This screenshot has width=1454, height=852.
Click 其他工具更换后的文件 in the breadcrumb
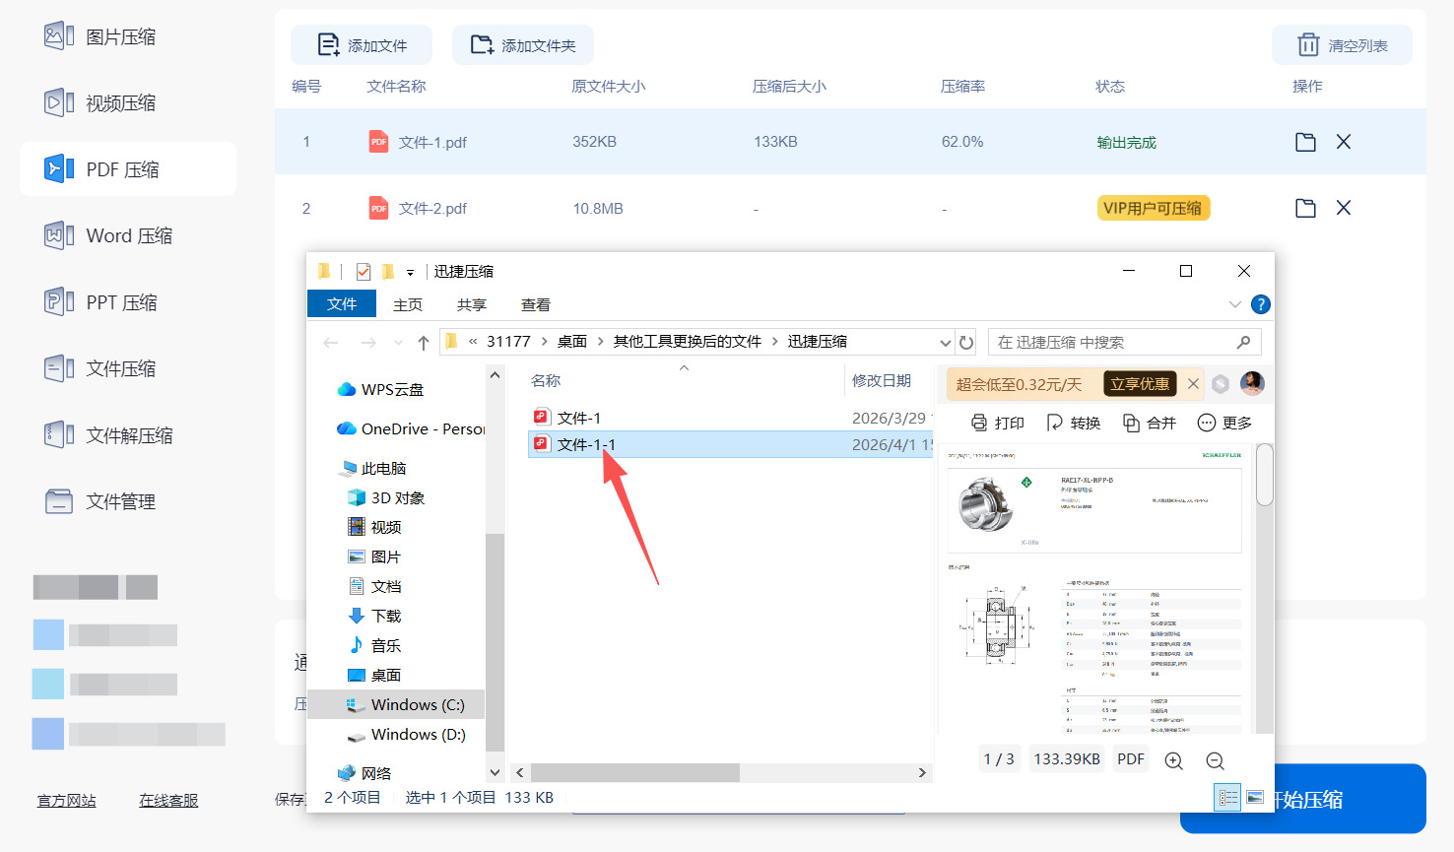coord(688,342)
